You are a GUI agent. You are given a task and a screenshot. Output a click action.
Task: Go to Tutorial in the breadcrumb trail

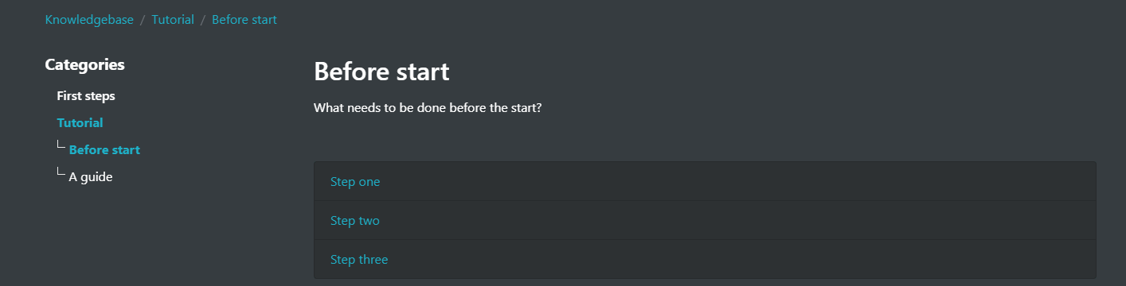click(173, 20)
